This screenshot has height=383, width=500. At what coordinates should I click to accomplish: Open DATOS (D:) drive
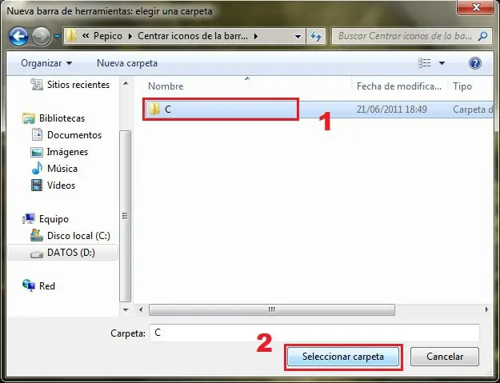click(70, 253)
